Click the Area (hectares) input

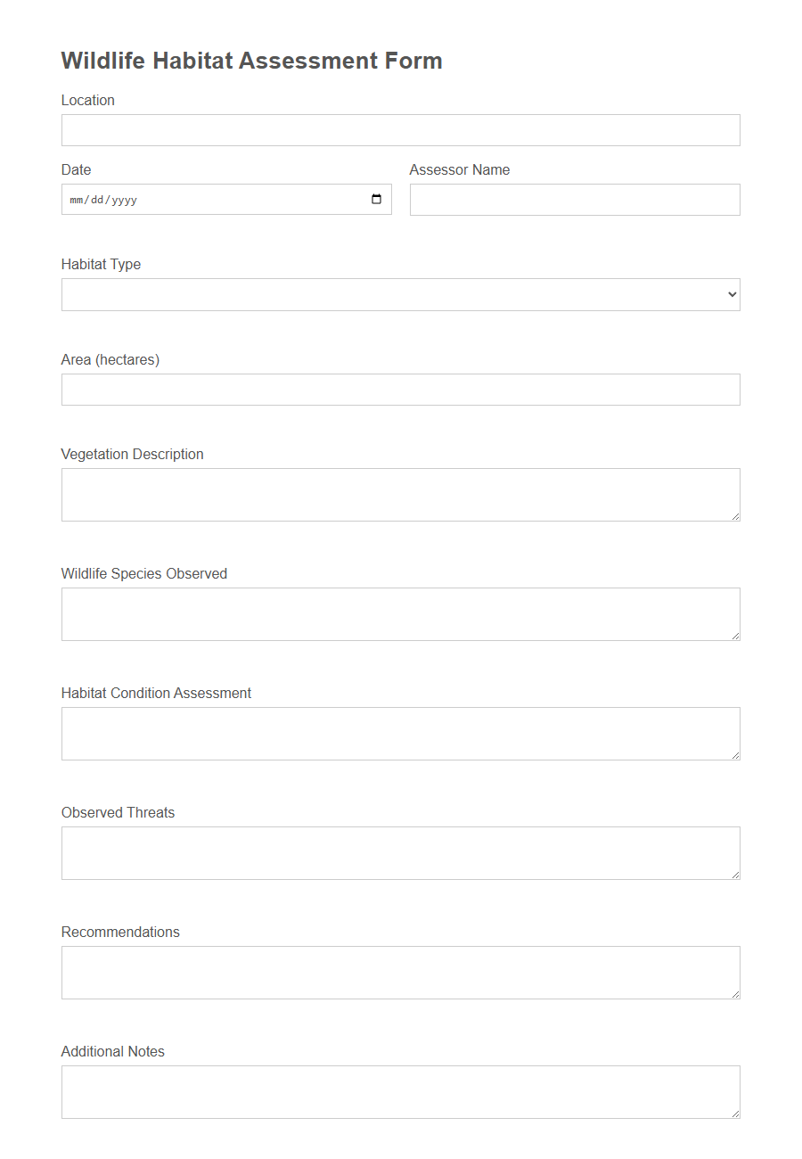pyautogui.click(x=401, y=390)
